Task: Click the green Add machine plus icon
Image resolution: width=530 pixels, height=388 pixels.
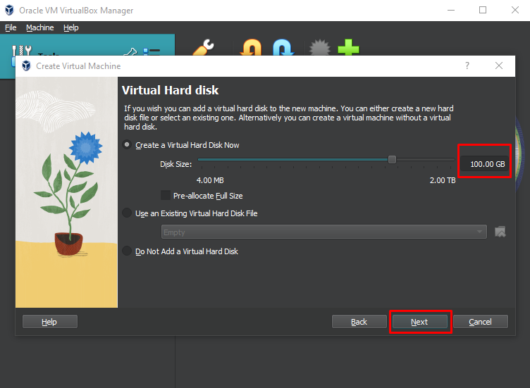Action: click(347, 48)
